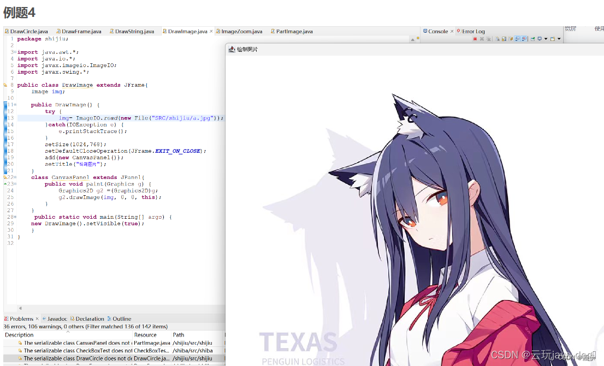Expand the folded imports at line 3
Viewport: 604px width, 366px height.
tap(15, 52)
